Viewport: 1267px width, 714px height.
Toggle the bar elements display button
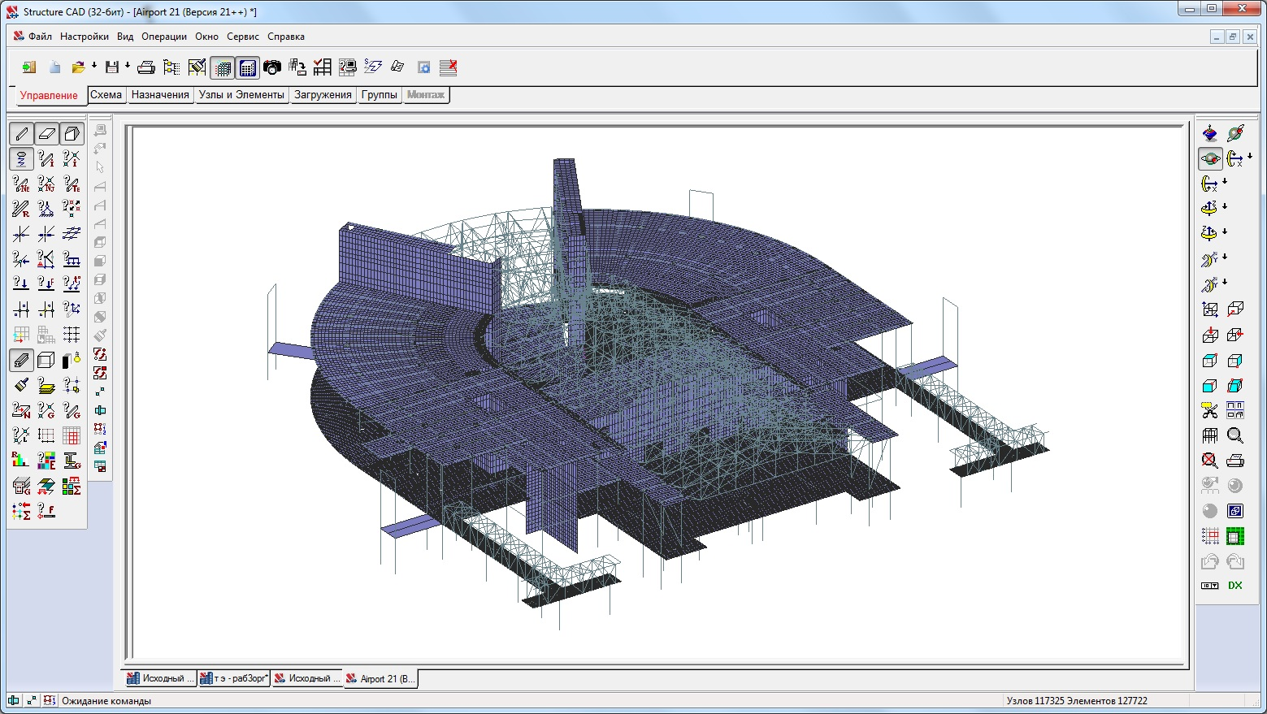pos(21,133)
